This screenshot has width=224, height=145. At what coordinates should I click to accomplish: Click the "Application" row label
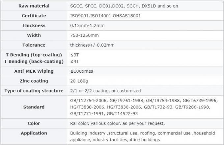tap(34, 133)
